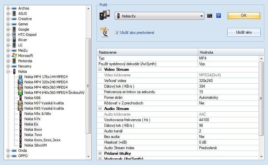Screen dimensions: 268x165
Task: Click the MP4 file format icon
Action: [105, 32]
